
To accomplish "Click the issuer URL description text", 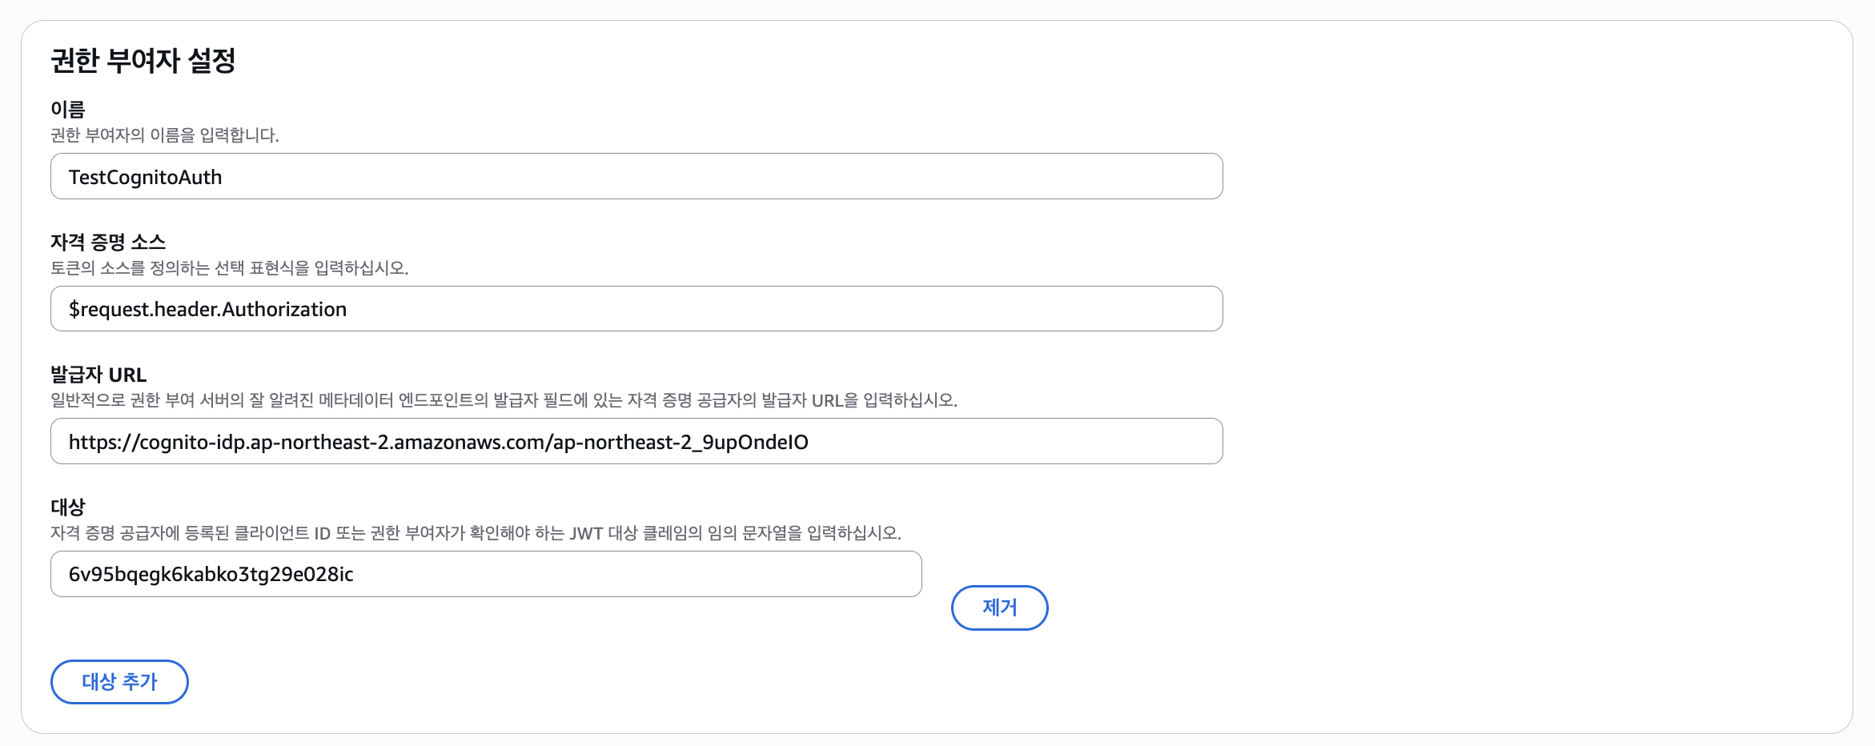I will click(x=504, y=400).
